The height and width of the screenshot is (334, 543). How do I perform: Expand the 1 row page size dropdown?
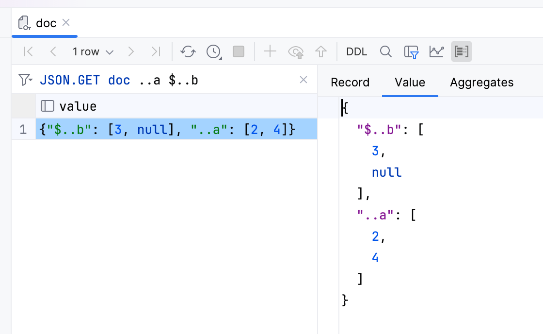coord(93,51)
